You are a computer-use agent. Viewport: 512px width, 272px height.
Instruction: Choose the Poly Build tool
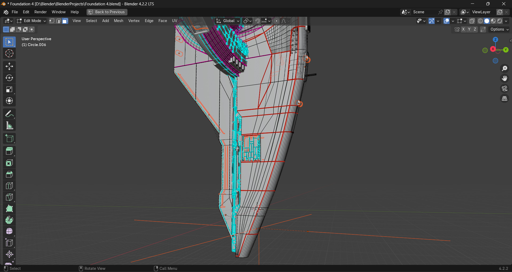click(9, 209)
